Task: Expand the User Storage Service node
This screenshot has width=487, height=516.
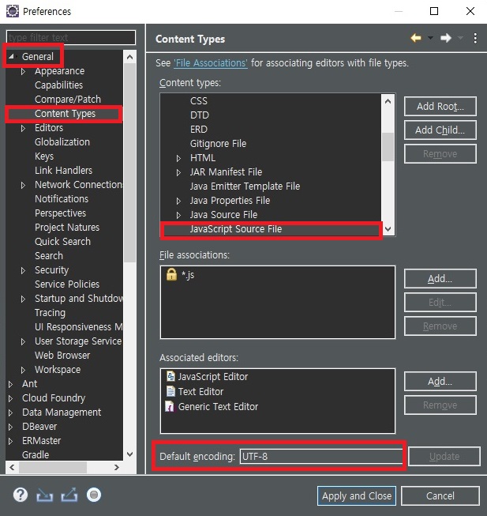Action: [x=23, y=341]
